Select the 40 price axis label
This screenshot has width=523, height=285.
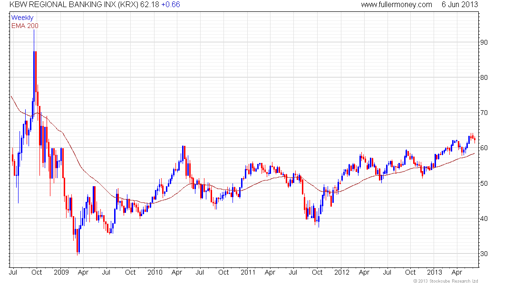(484, 218)
